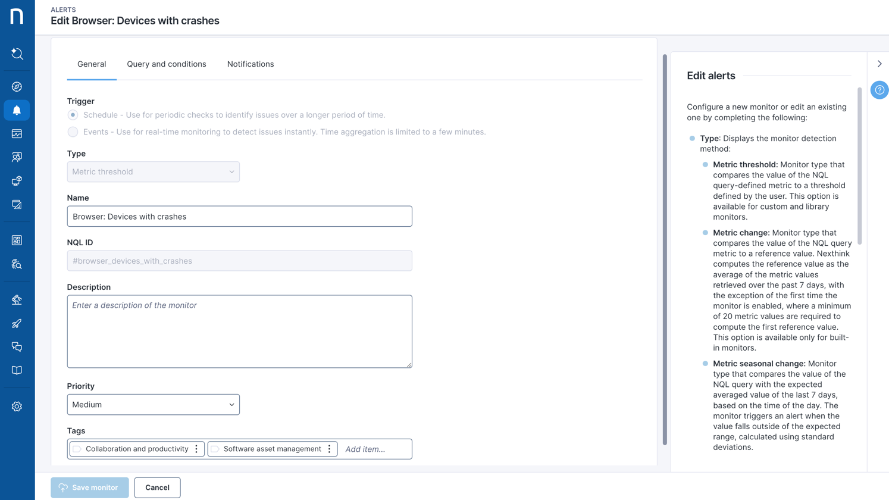Screen dimensions: 889x500
Task: Open the rocket icon in the sidebar
Action: tap(17, 324)
